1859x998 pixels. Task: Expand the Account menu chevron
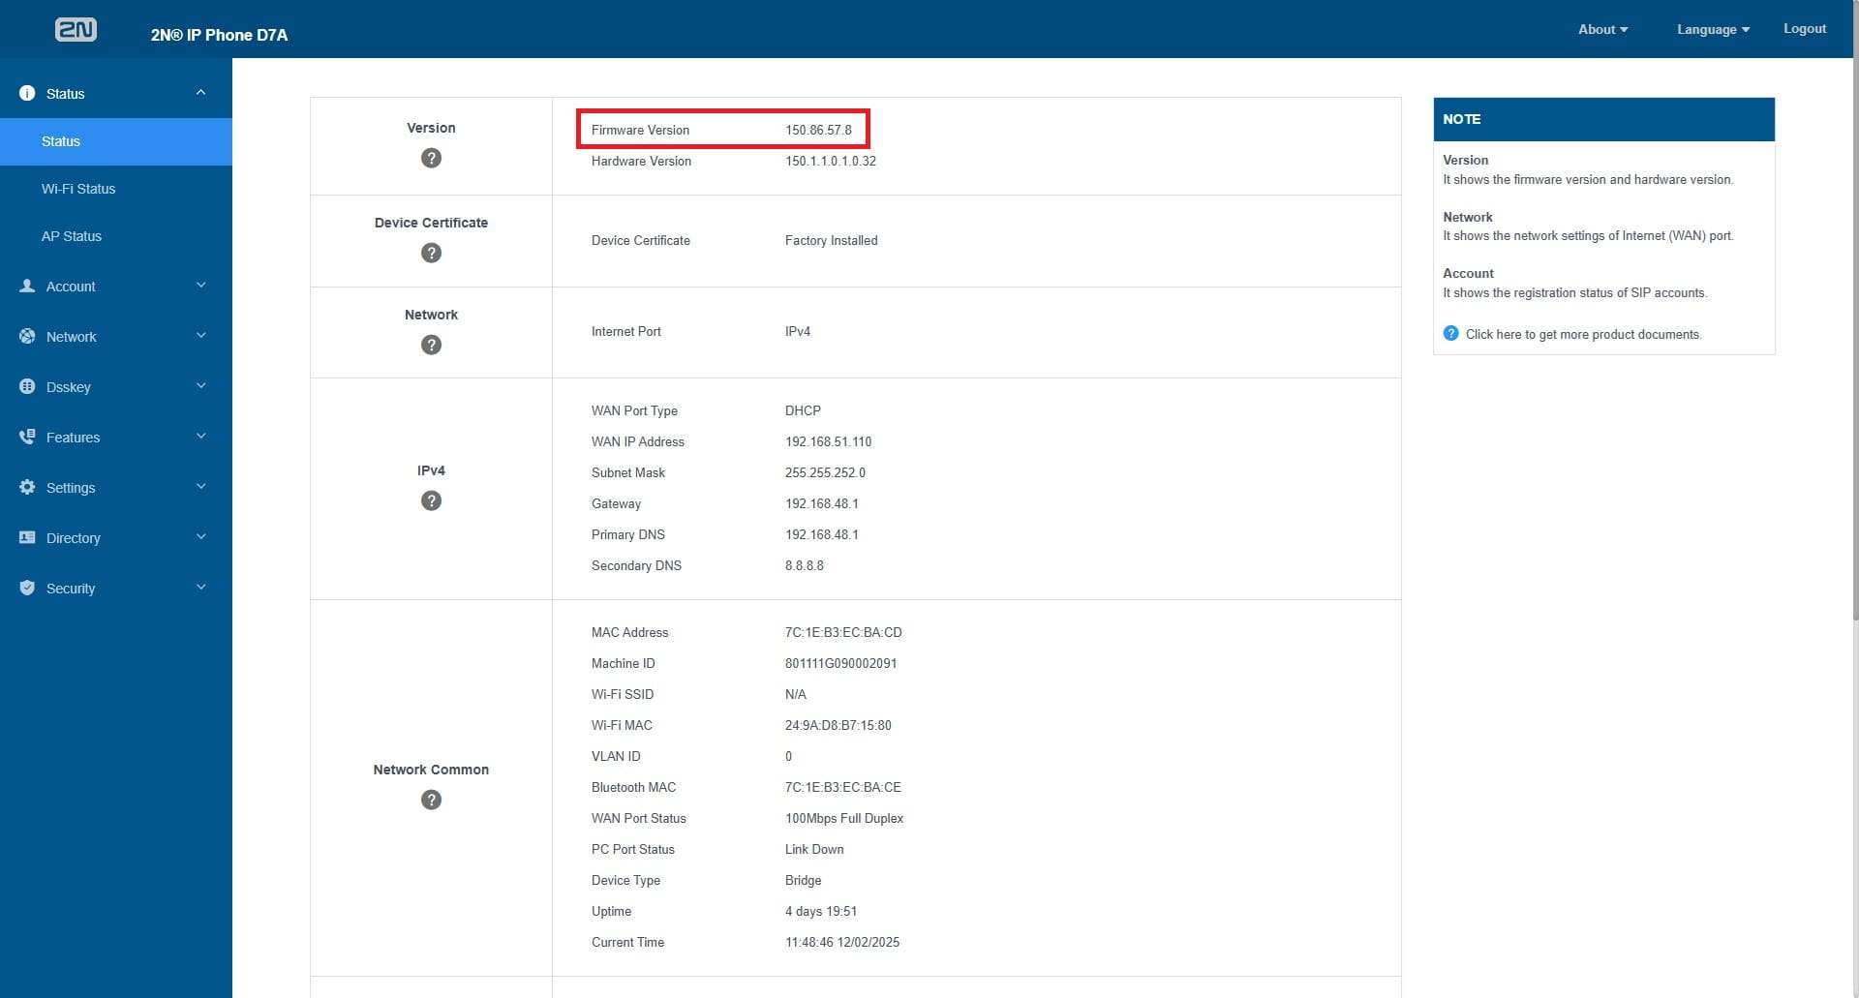(x=200, y=285)
